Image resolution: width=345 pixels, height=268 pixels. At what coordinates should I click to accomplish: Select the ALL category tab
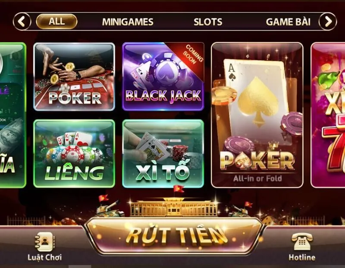coord(56,22)
